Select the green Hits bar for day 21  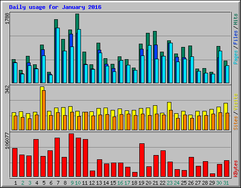155,57
